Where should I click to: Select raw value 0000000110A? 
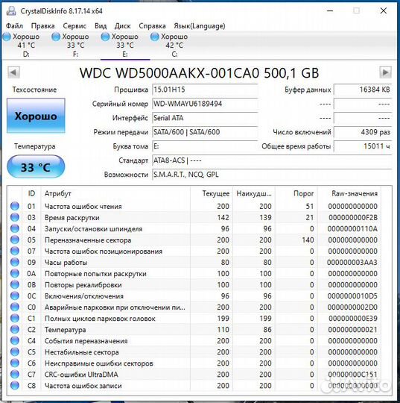point(352,229)
